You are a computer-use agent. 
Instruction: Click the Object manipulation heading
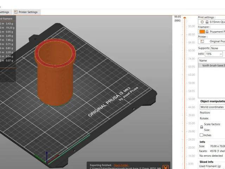pyautogui.click(x=213, y=101)
